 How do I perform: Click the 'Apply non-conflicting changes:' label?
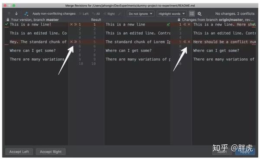(54, 13)
